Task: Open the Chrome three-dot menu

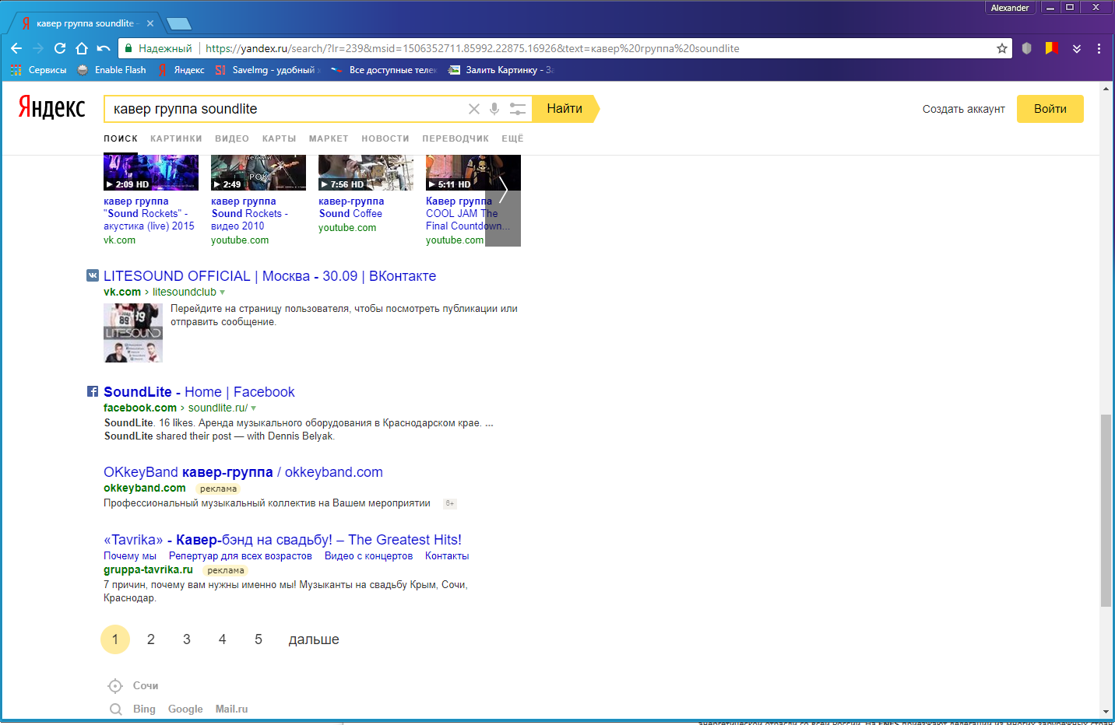Action: 1099,48
